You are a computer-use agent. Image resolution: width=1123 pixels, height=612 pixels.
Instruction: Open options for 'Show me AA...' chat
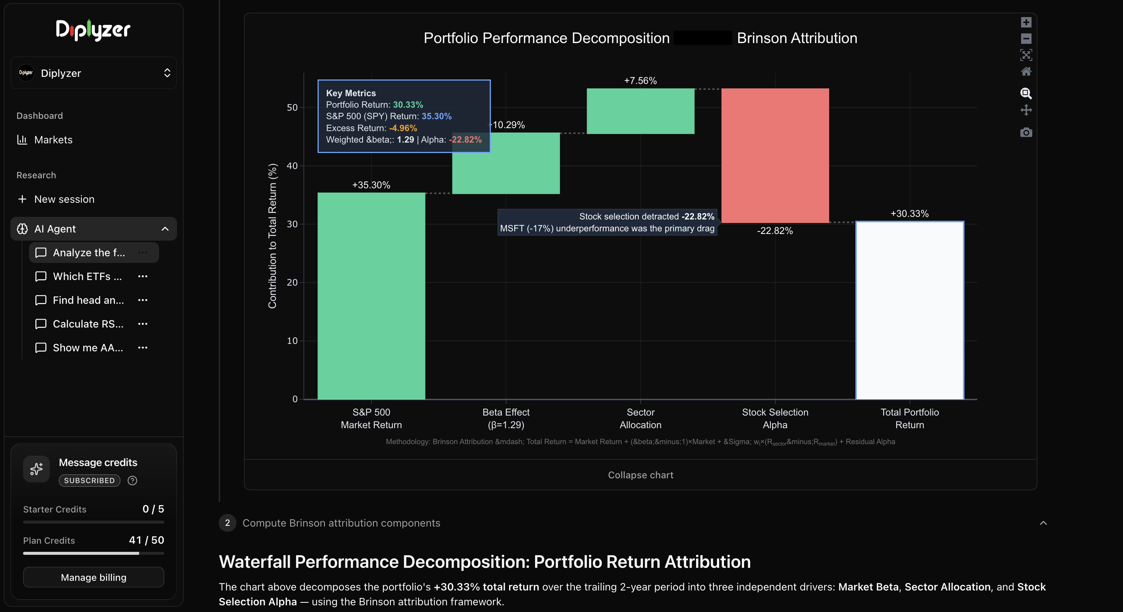pos(142,348)
